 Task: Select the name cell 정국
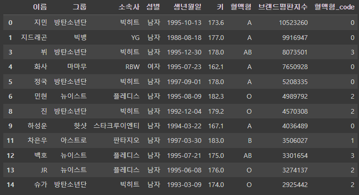click(41, 81)
